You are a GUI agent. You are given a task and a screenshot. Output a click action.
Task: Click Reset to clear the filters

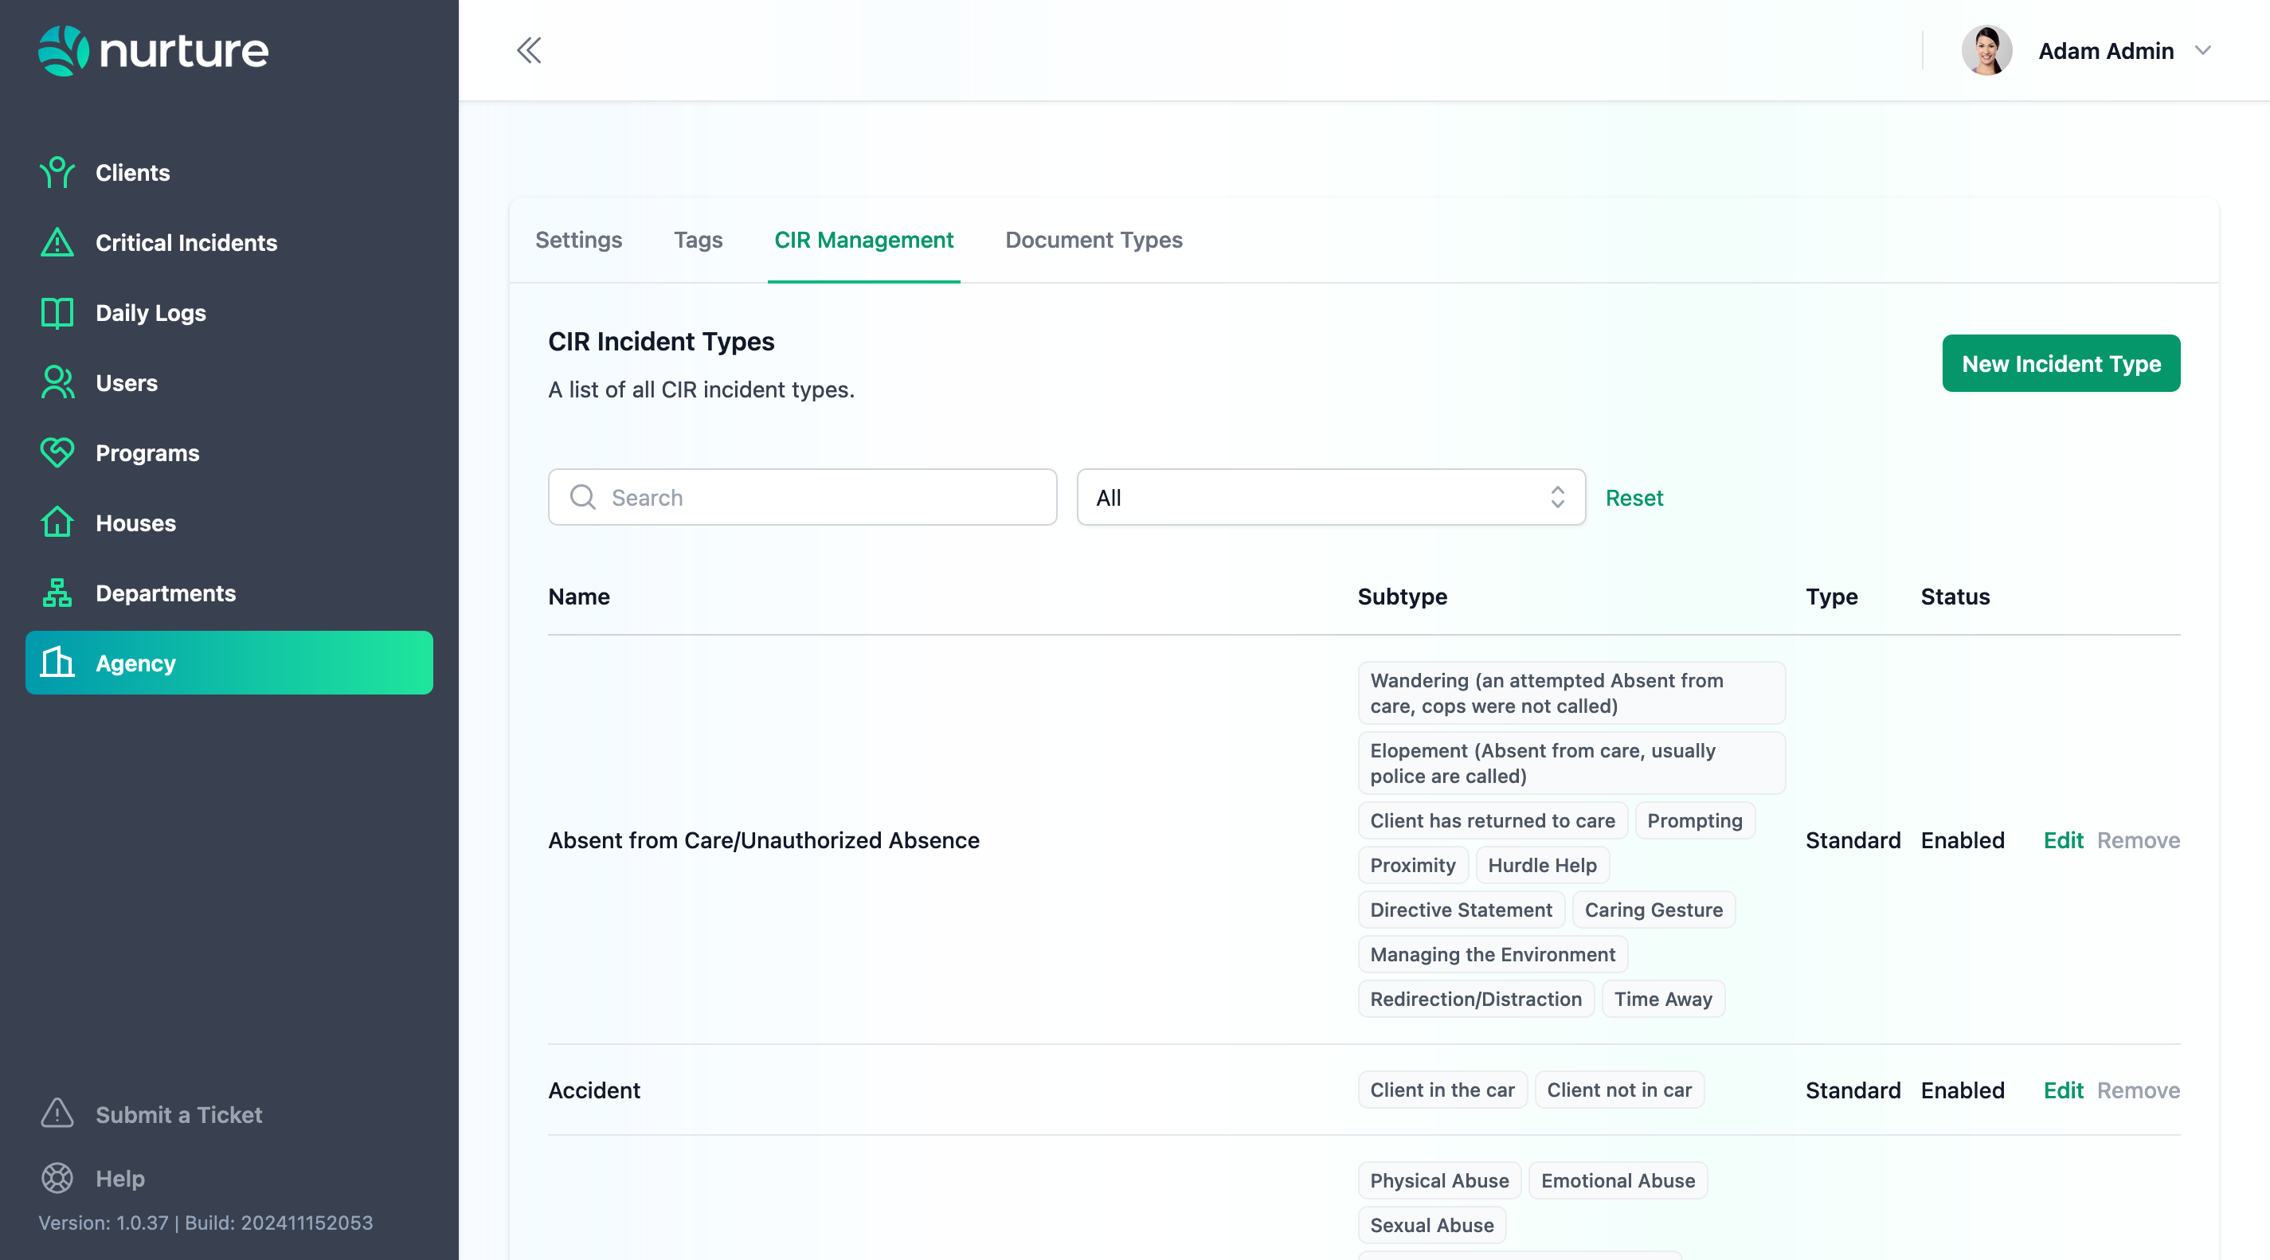tap(1634, 498)
